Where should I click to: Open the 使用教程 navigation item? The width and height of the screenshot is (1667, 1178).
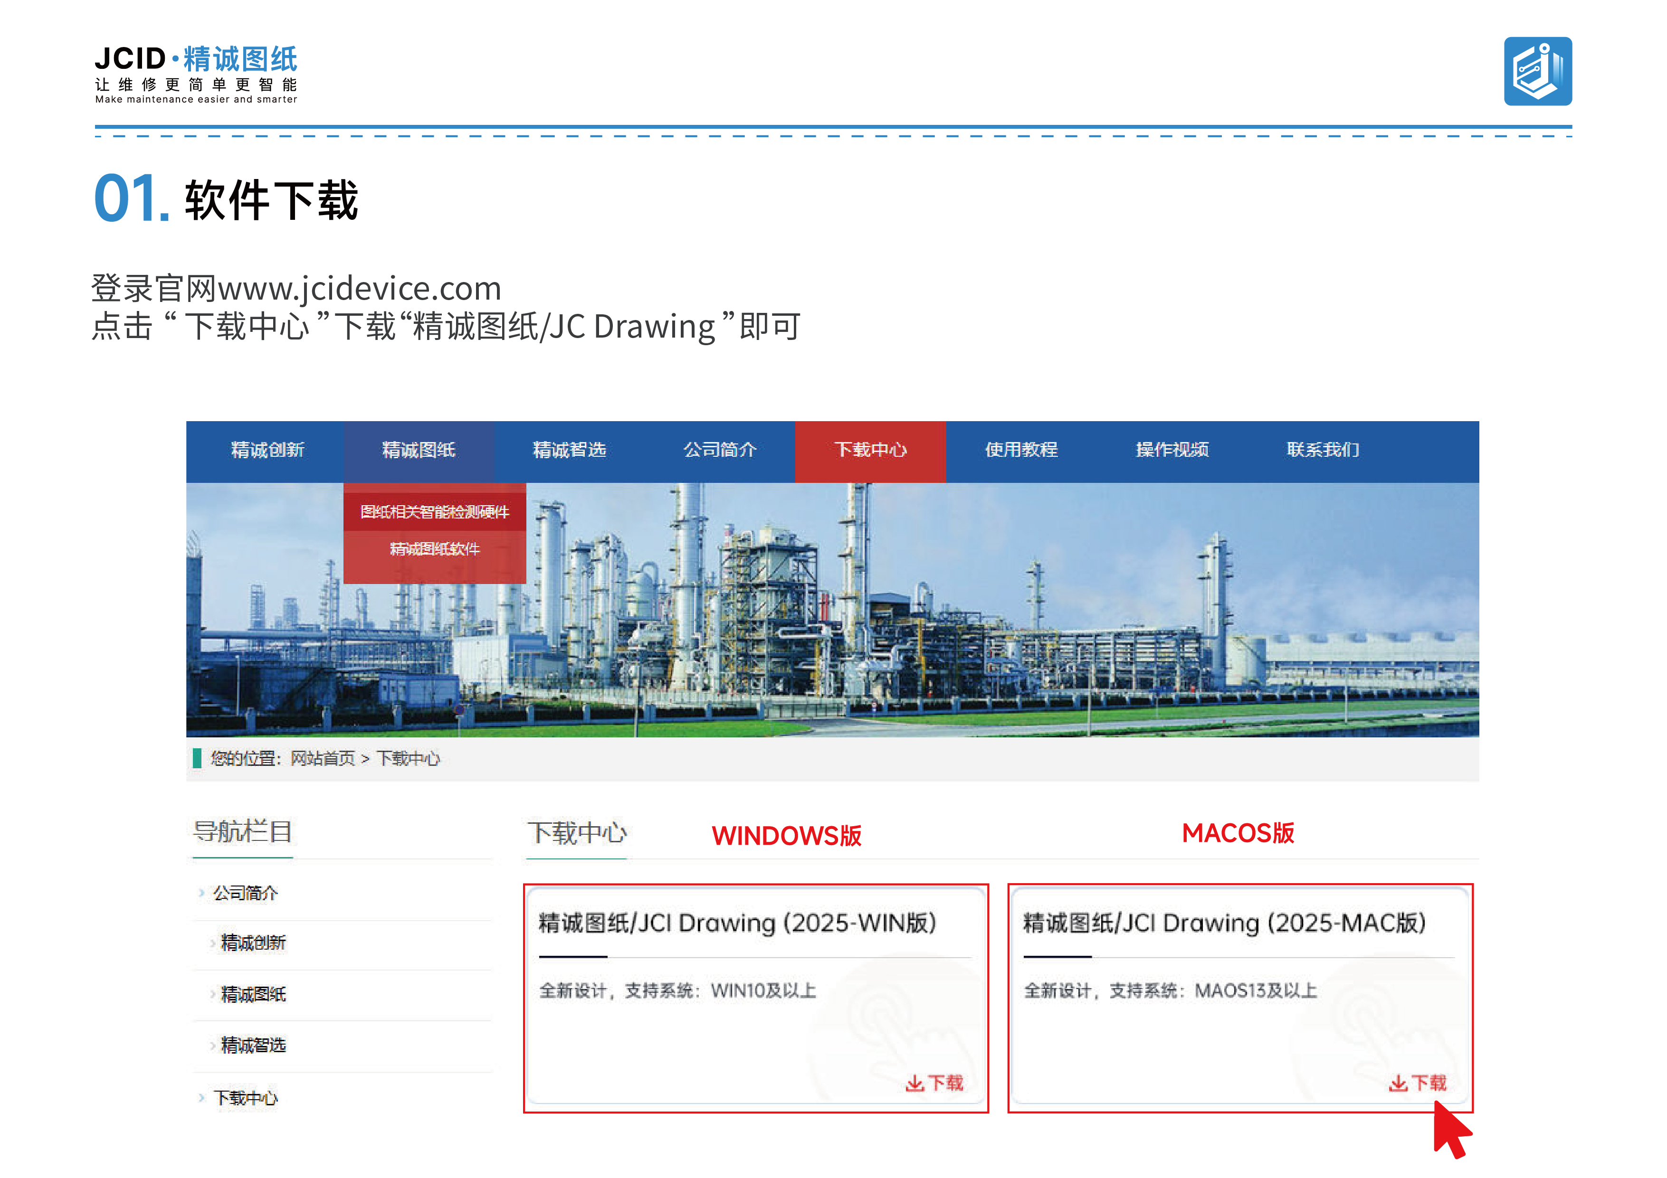coord(1021,451)
